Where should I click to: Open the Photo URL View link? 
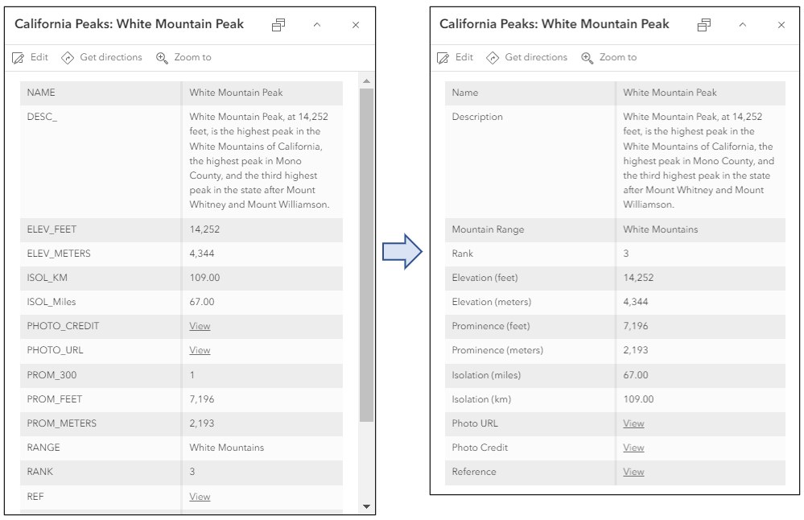pos(633,423)
